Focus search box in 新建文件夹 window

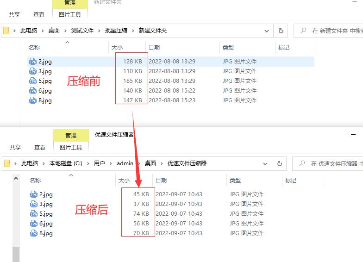tap(328, 31)
